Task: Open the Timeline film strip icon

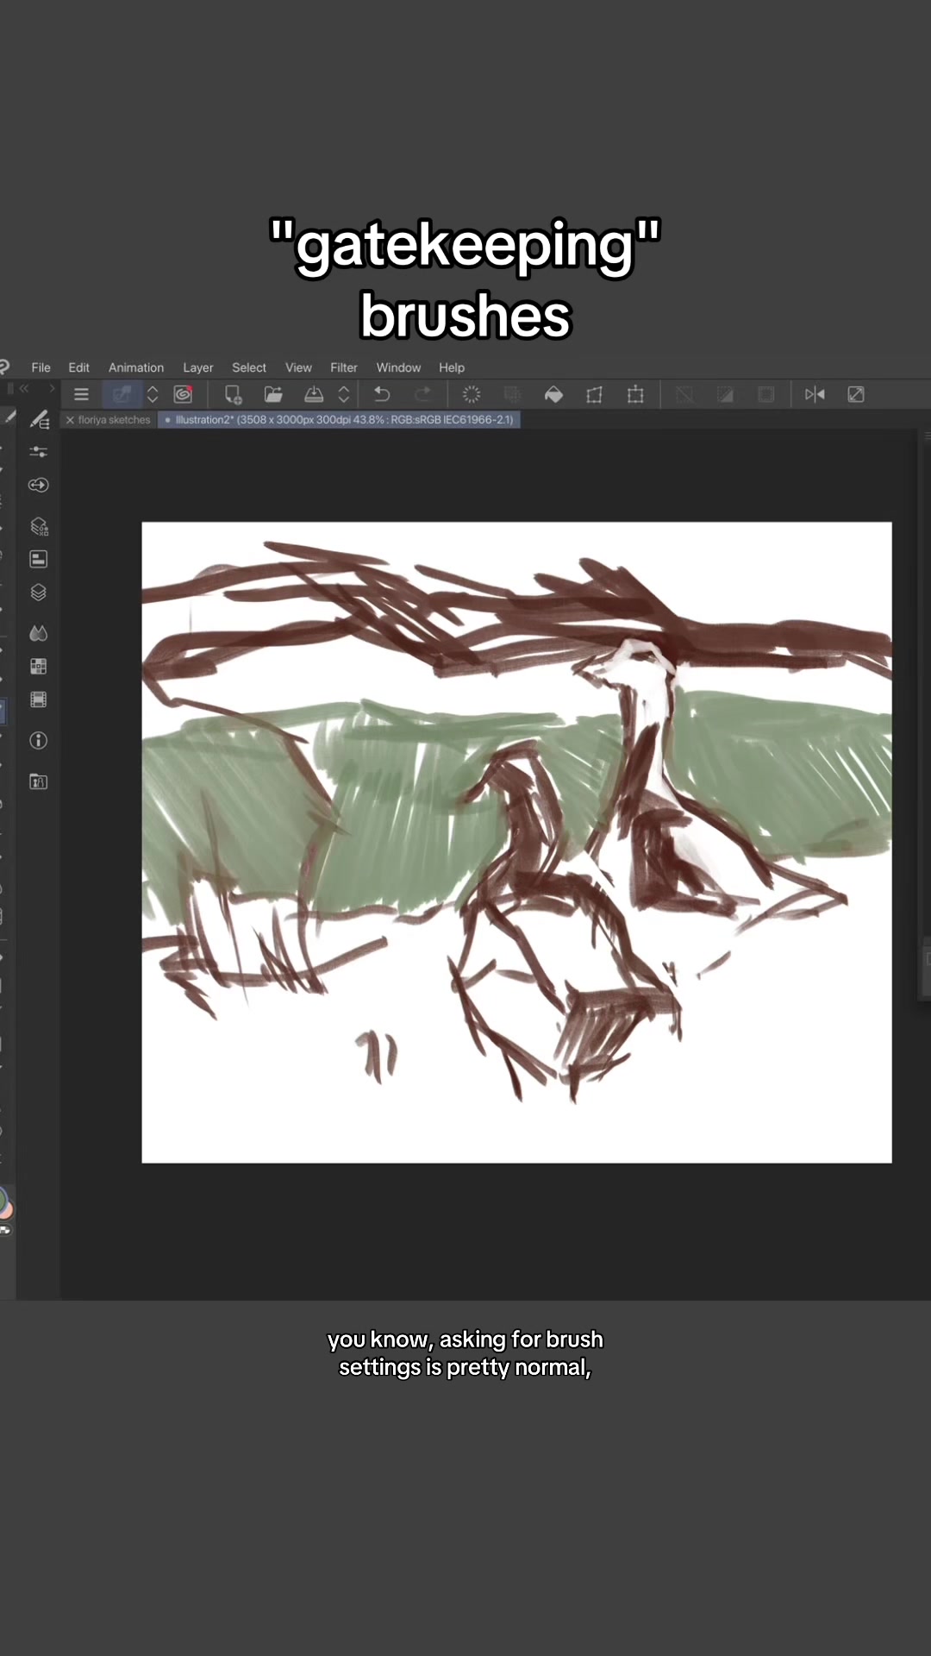Action: [x=39, y=699]
